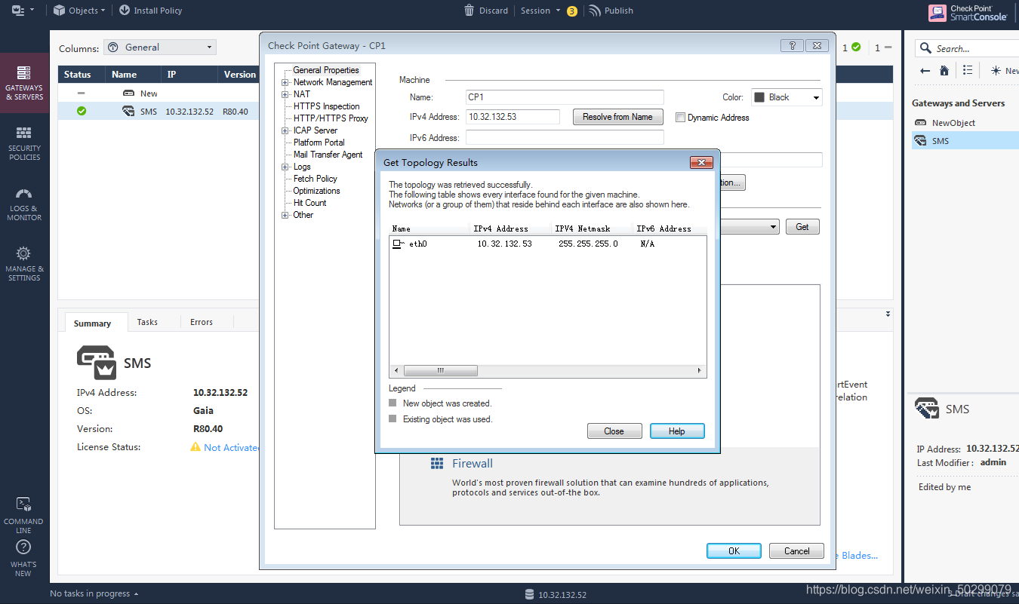Select Platform Portal tree item

[319, 143]
